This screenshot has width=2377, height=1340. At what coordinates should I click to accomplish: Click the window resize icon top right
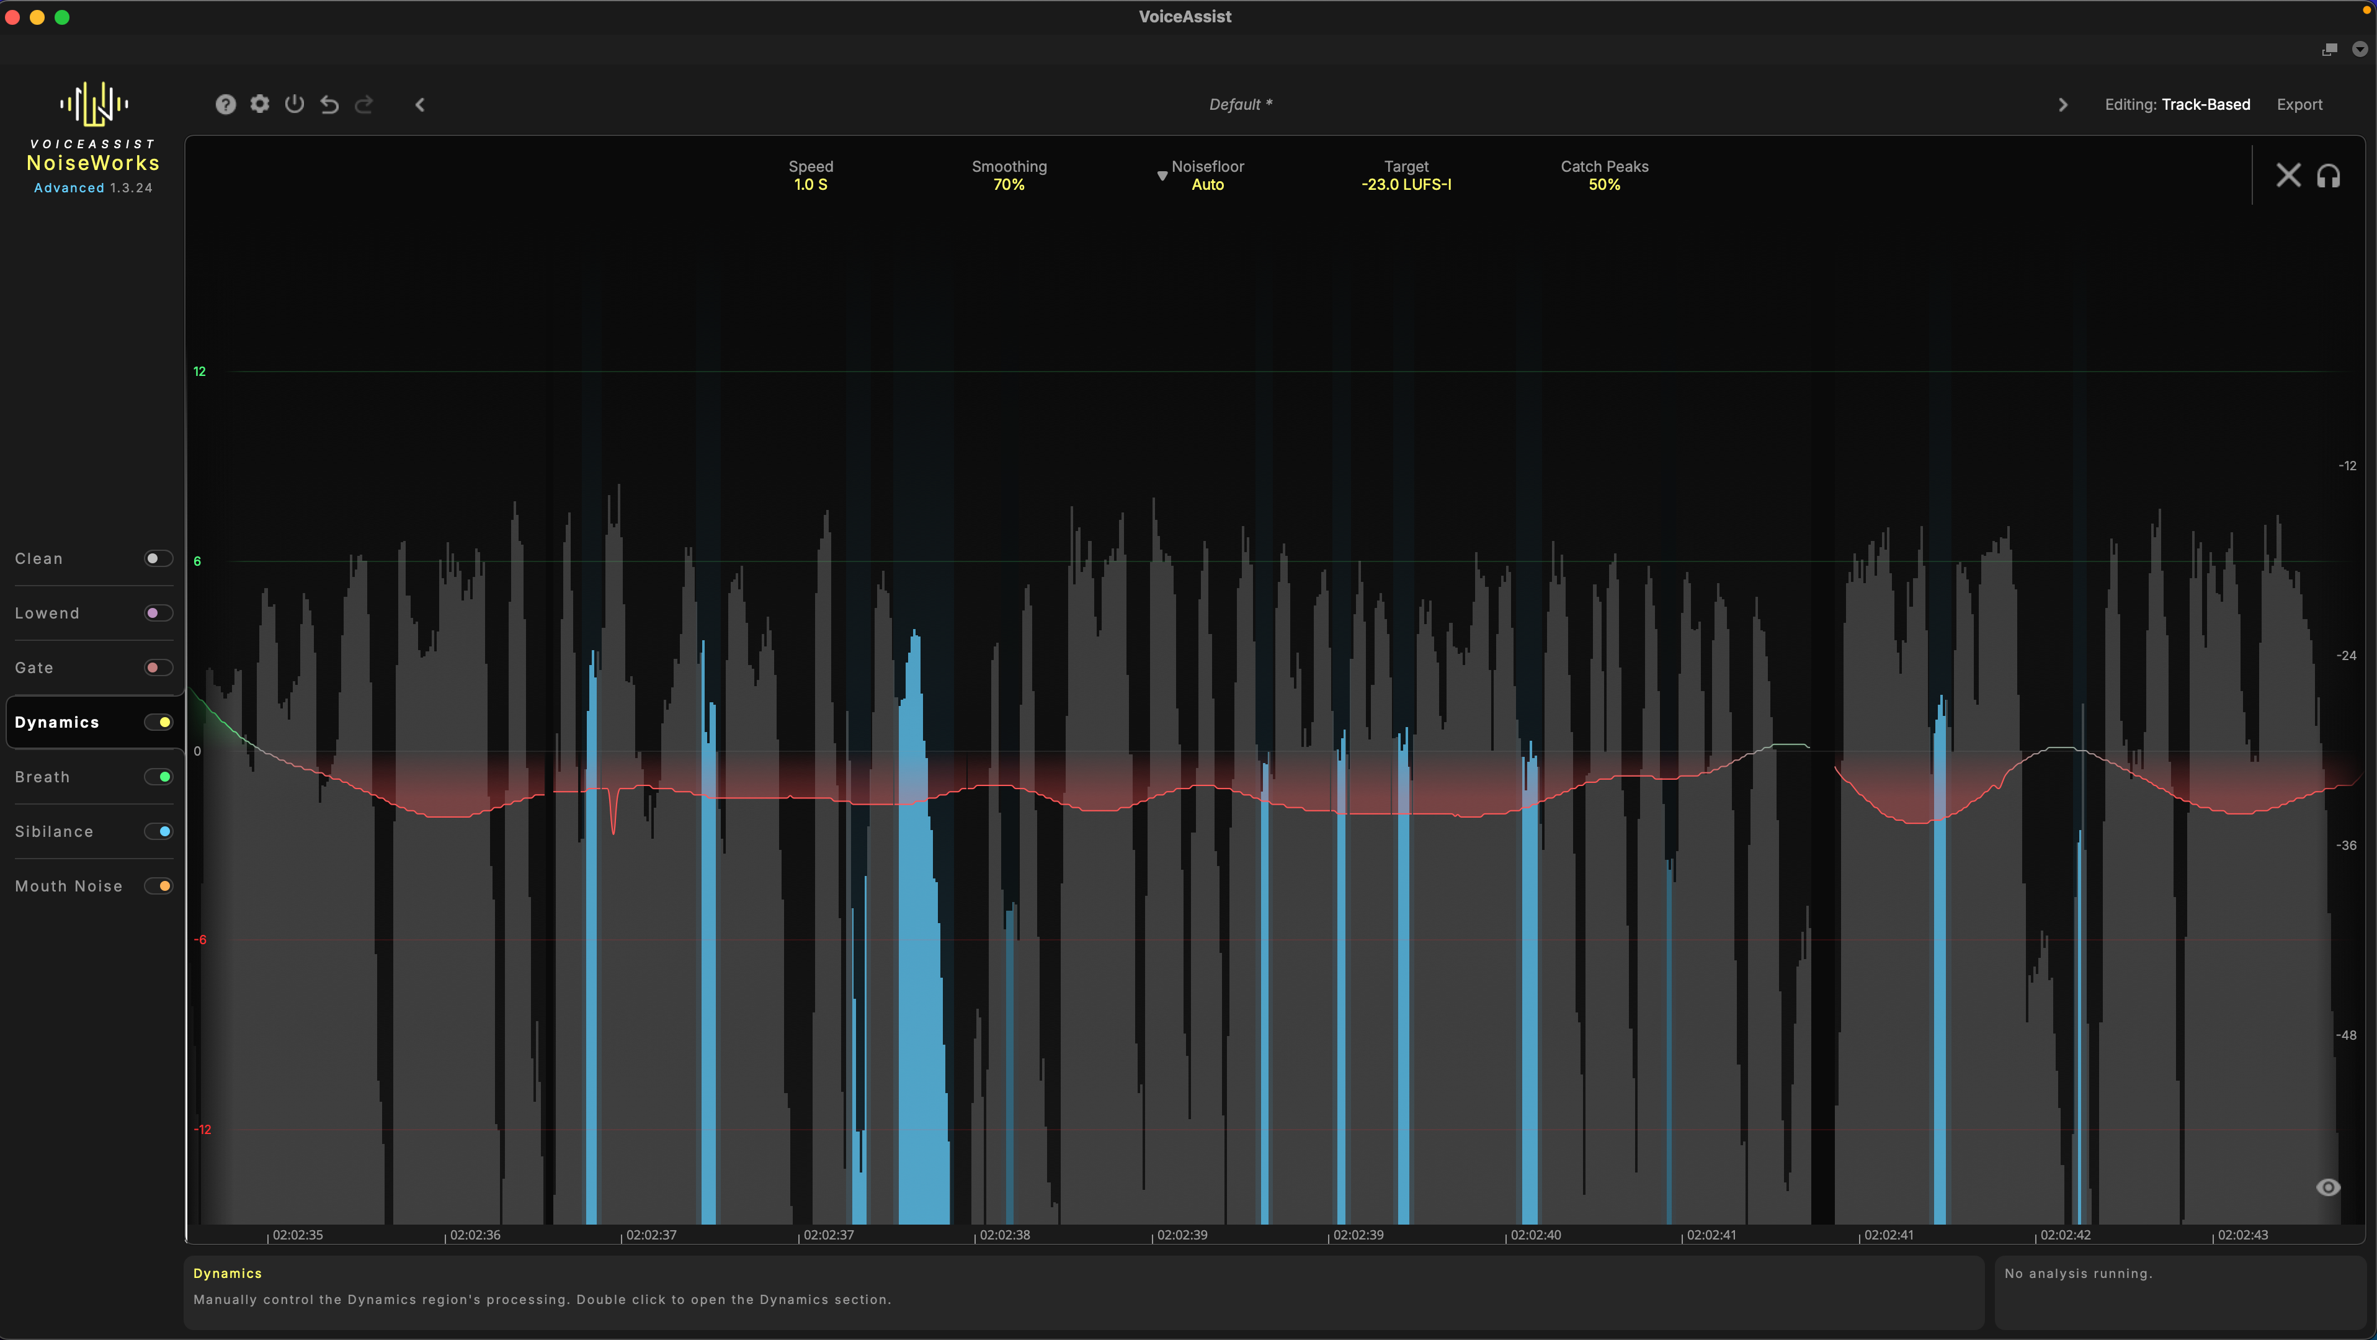[2330, 49]
